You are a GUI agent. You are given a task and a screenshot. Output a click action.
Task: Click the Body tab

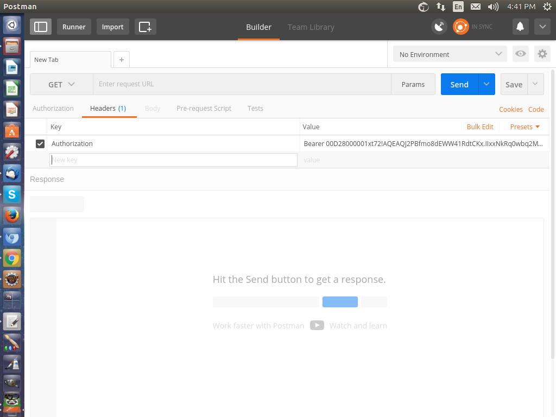[153, 108]
